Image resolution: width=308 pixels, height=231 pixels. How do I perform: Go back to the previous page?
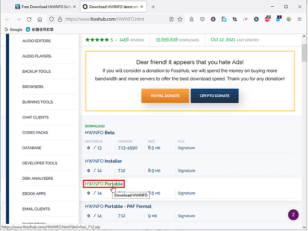click(8, 19)
